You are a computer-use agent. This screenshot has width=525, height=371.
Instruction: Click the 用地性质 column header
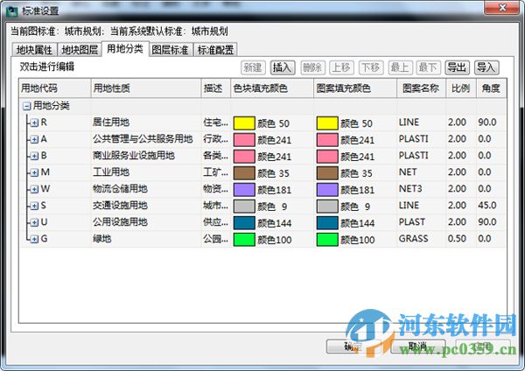[146, 88]
